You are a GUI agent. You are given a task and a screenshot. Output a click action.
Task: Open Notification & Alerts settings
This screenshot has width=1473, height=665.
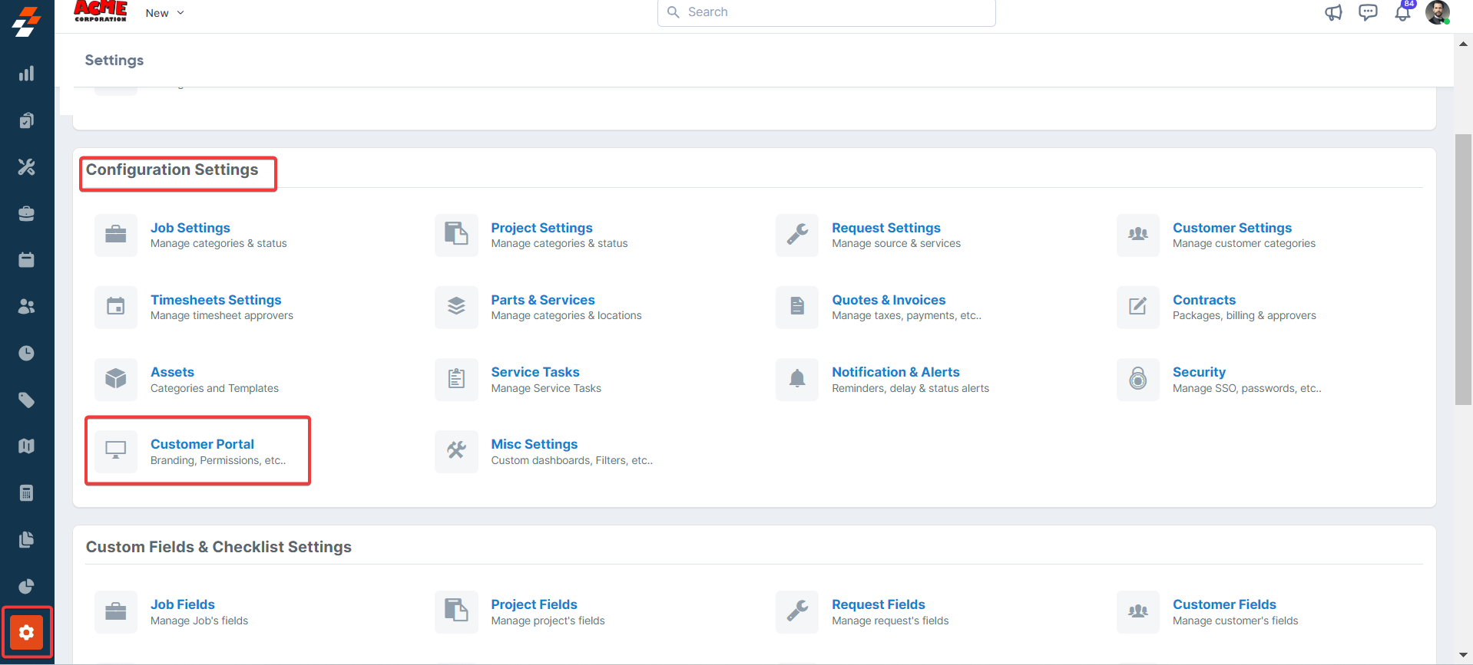point(895,372)
